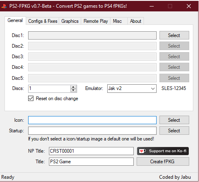Image resolution: width=199 pixels, height=182 pixels.
Task: Open the Emulator dropdown showing Jak v2
Action: point(132,88)
